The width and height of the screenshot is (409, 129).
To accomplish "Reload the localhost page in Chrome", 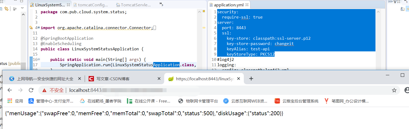I will pyautogui.click(x=31, y=90).
